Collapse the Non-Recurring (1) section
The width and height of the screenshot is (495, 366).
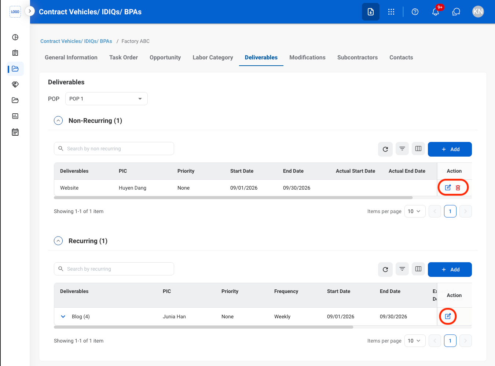click(x=58, y=121)
